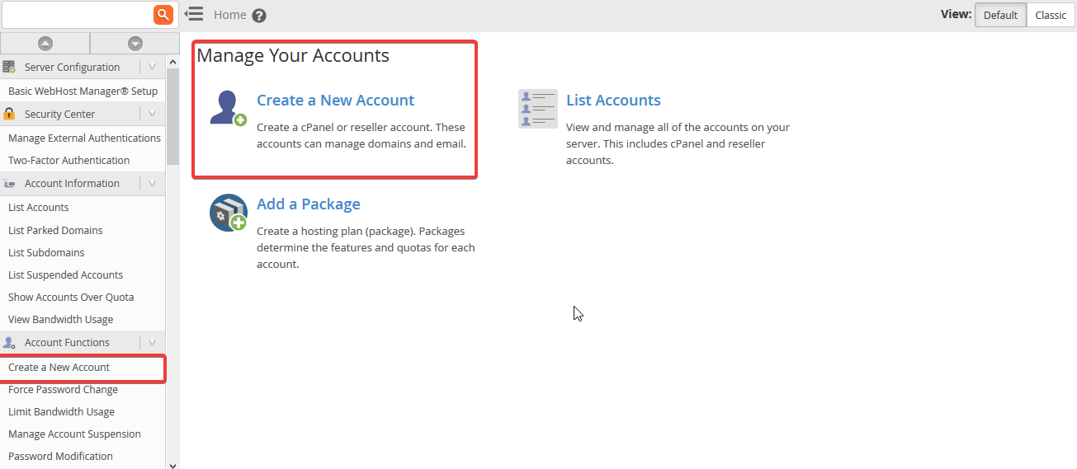Click the sidebar scrollbar down arrow
Viewport: 1077px width, 469px height.
coord(172,464)
